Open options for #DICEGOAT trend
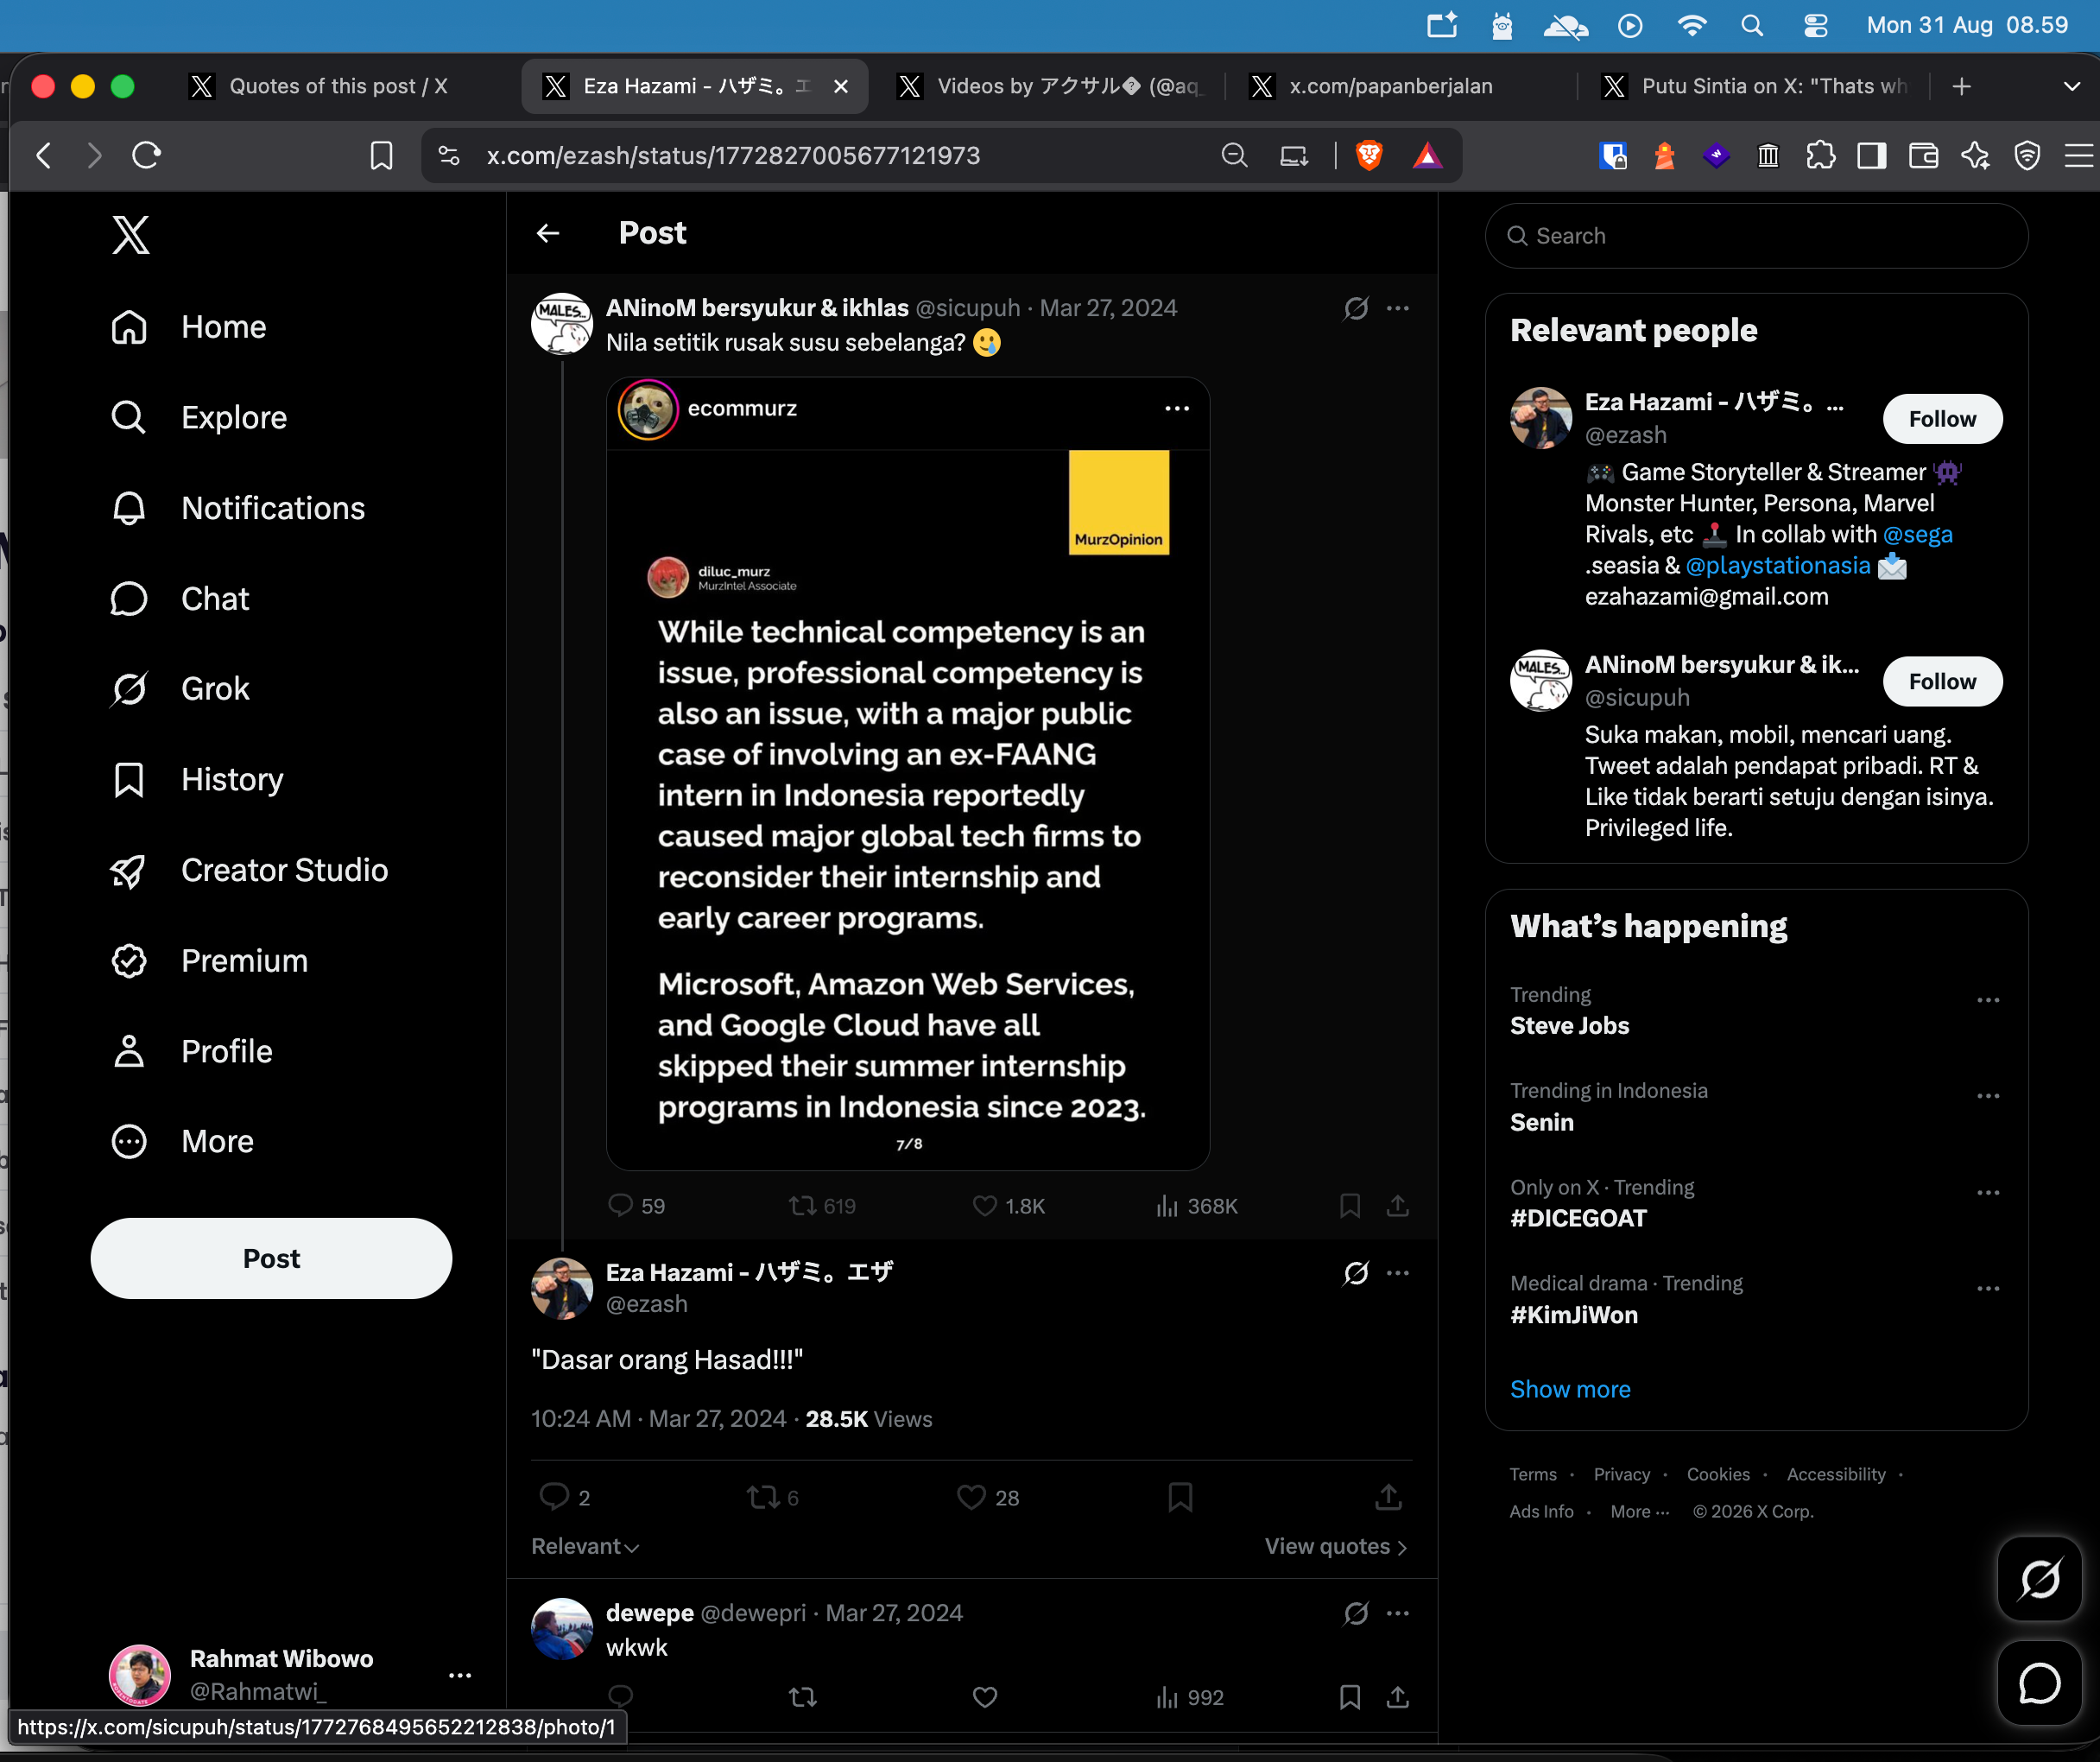This screenshot has height=1762, width=2100. (x=1988, y=1193)
